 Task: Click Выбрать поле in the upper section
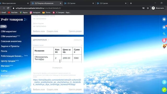(39, 31)
